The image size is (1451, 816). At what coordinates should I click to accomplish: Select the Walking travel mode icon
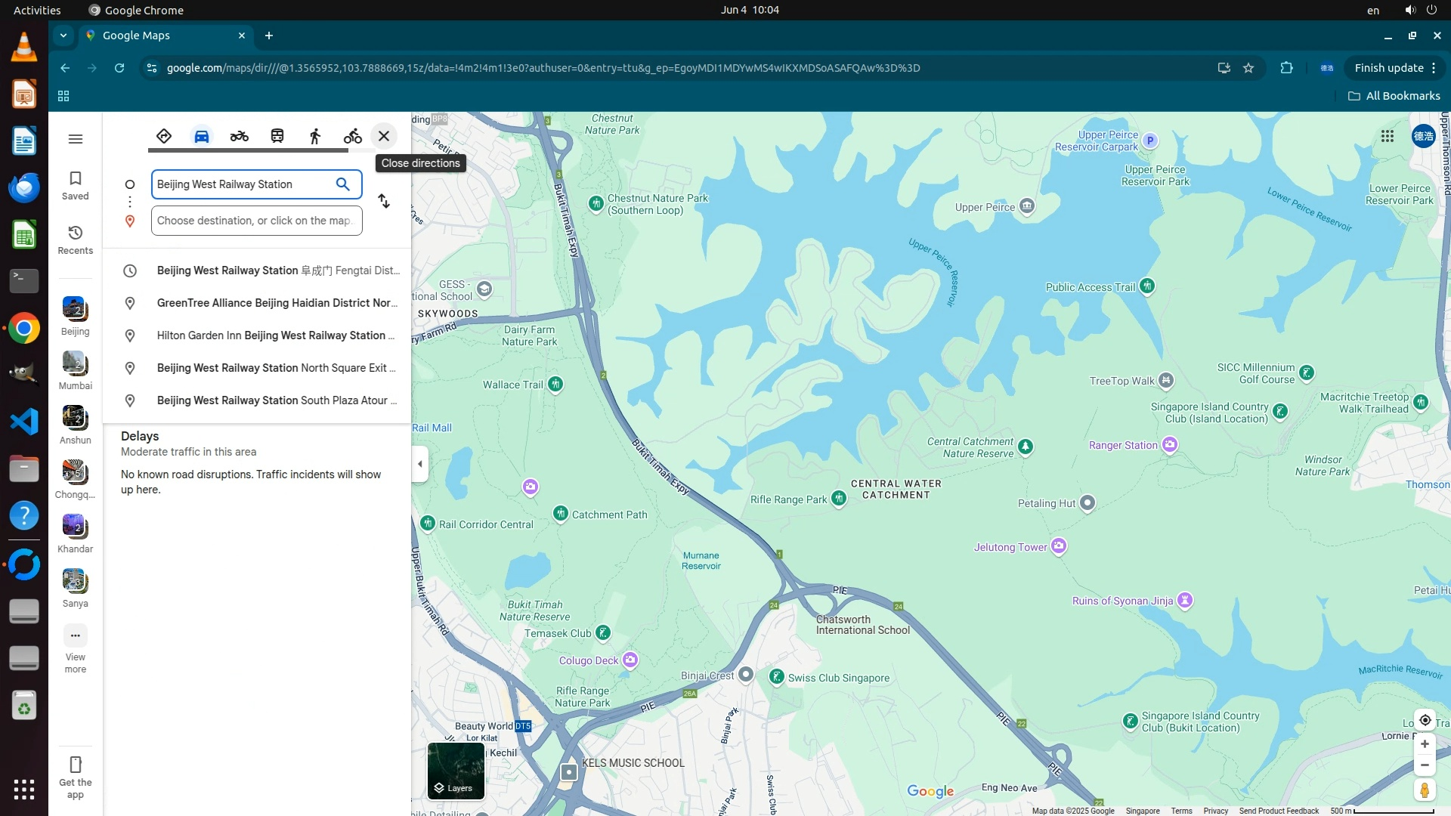[x=315, y=136]
